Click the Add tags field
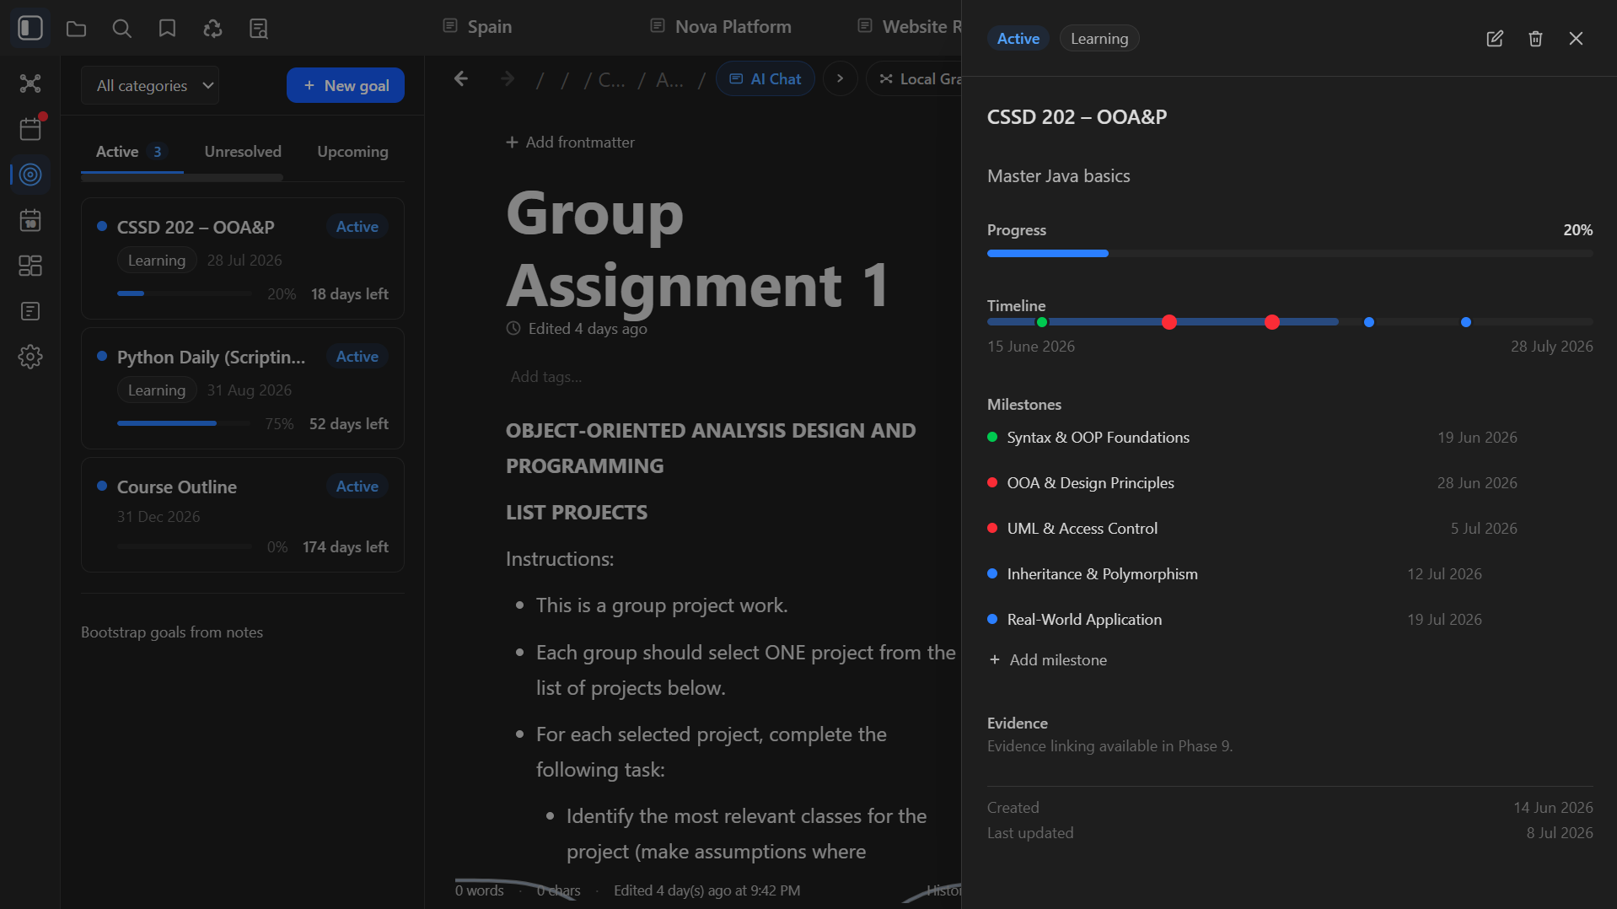 pyautogui.click(x=546, y=377)
